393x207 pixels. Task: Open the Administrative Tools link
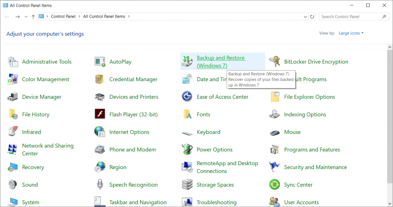click(x=46, y=62)
